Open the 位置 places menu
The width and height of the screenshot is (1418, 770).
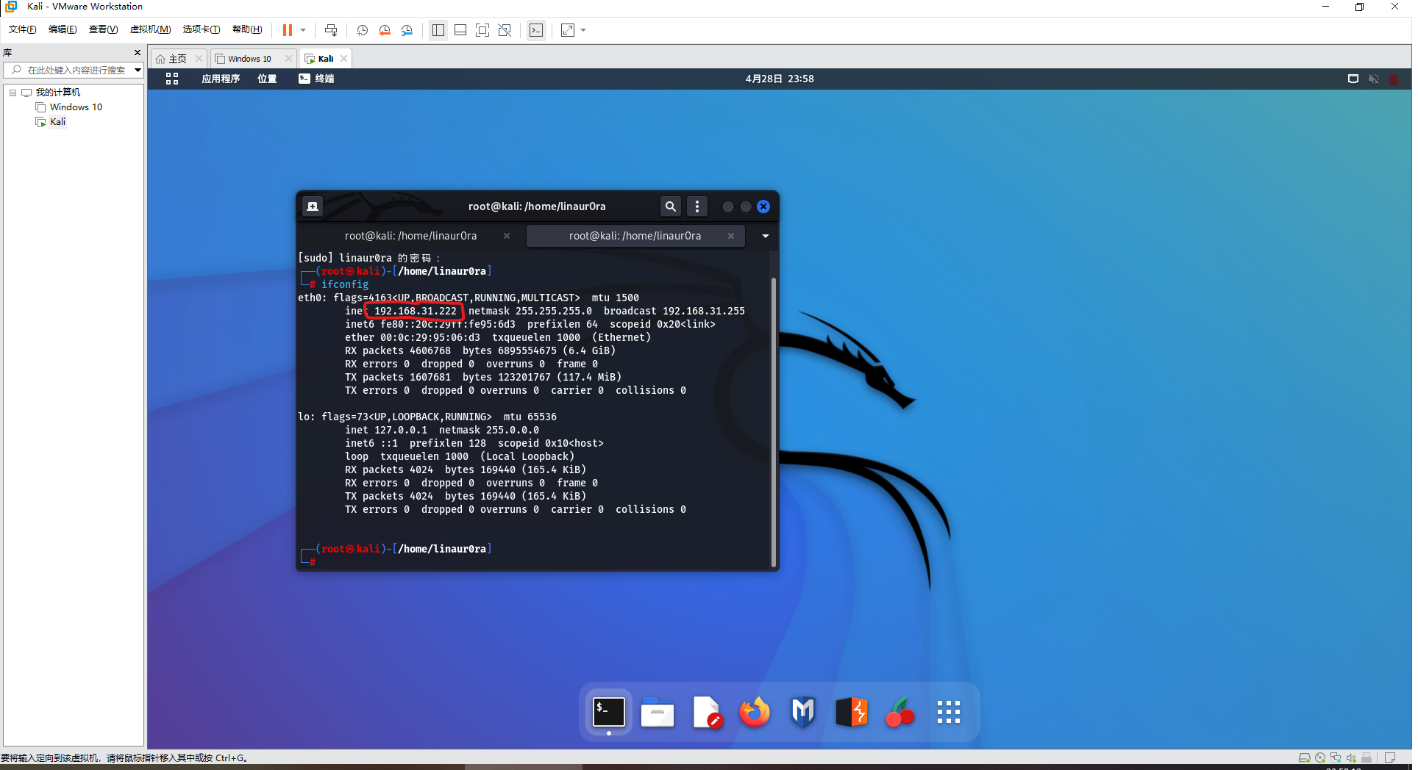pos(267,79)
